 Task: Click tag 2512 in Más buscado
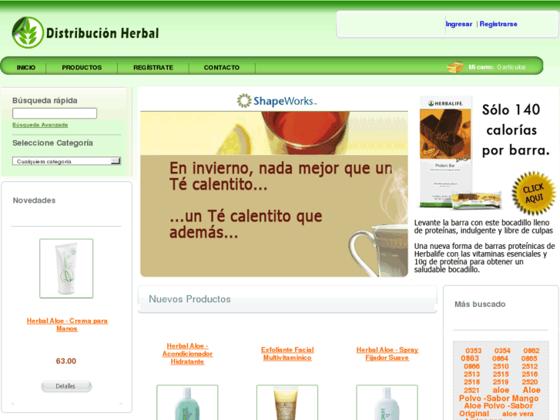click(530, 366)
